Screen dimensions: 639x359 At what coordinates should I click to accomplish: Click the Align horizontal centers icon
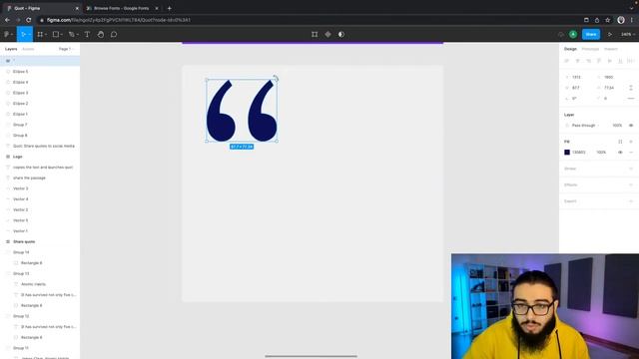[577, 61]
